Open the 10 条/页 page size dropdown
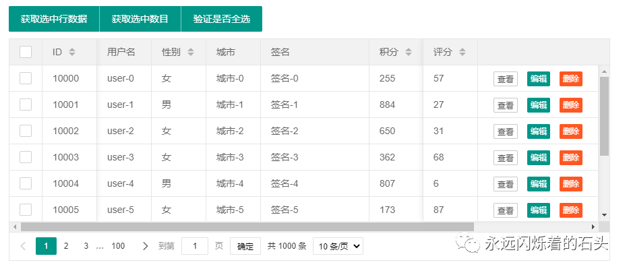This screenshot has width=629, height=271. 338,246
